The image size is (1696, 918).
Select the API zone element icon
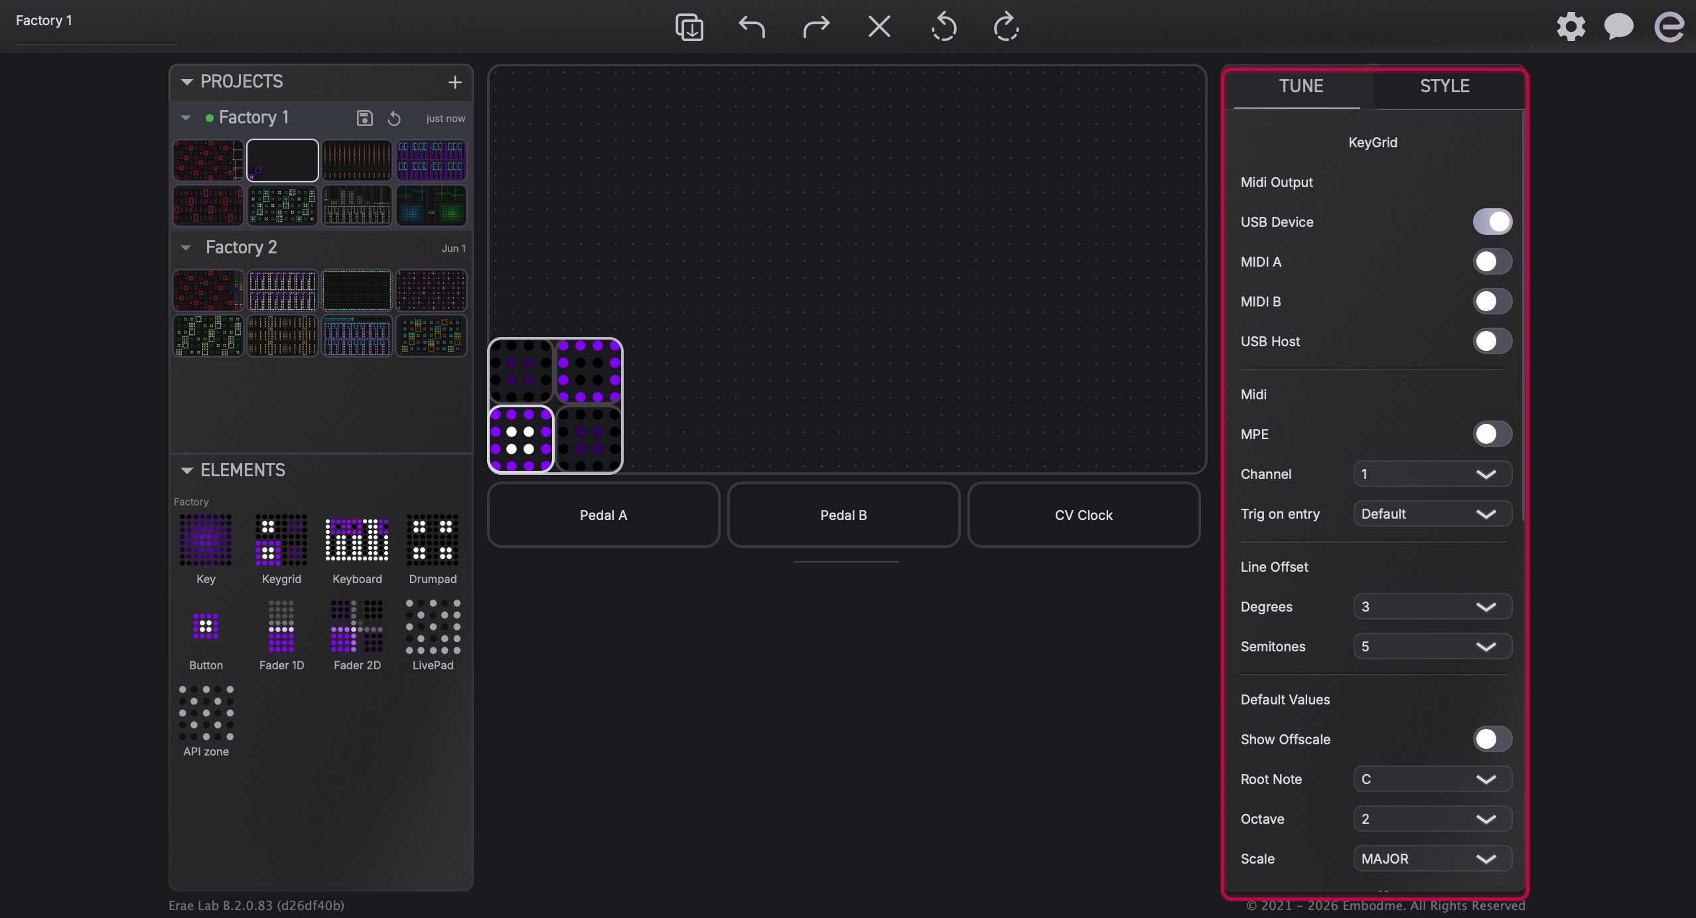[x=206, y=713]
